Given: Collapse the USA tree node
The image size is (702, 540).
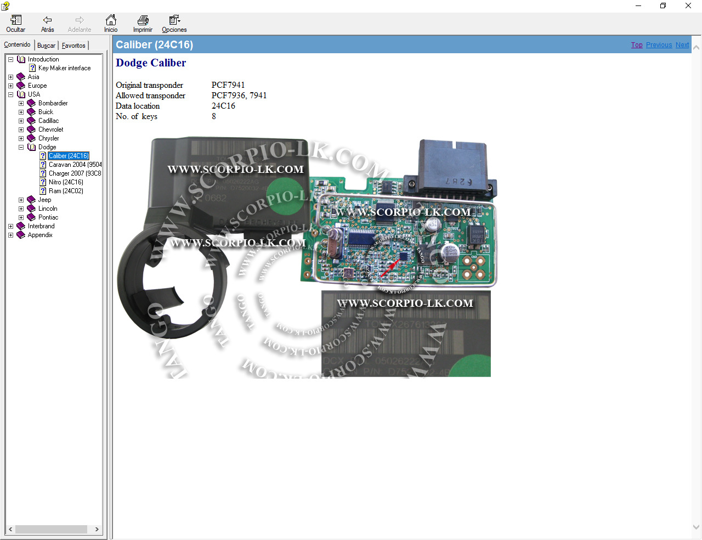Looking at the screenshot, I should 10,94.
